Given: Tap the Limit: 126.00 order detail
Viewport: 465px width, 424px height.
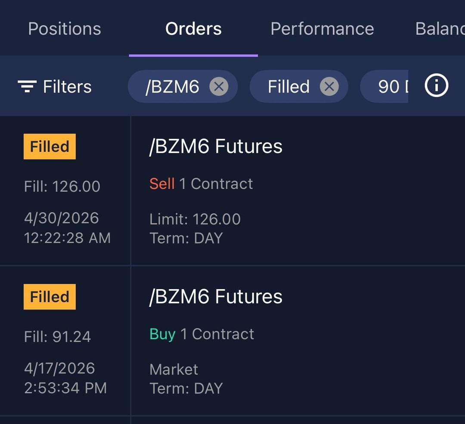Looking at the screenshot, I should (195, 219).
